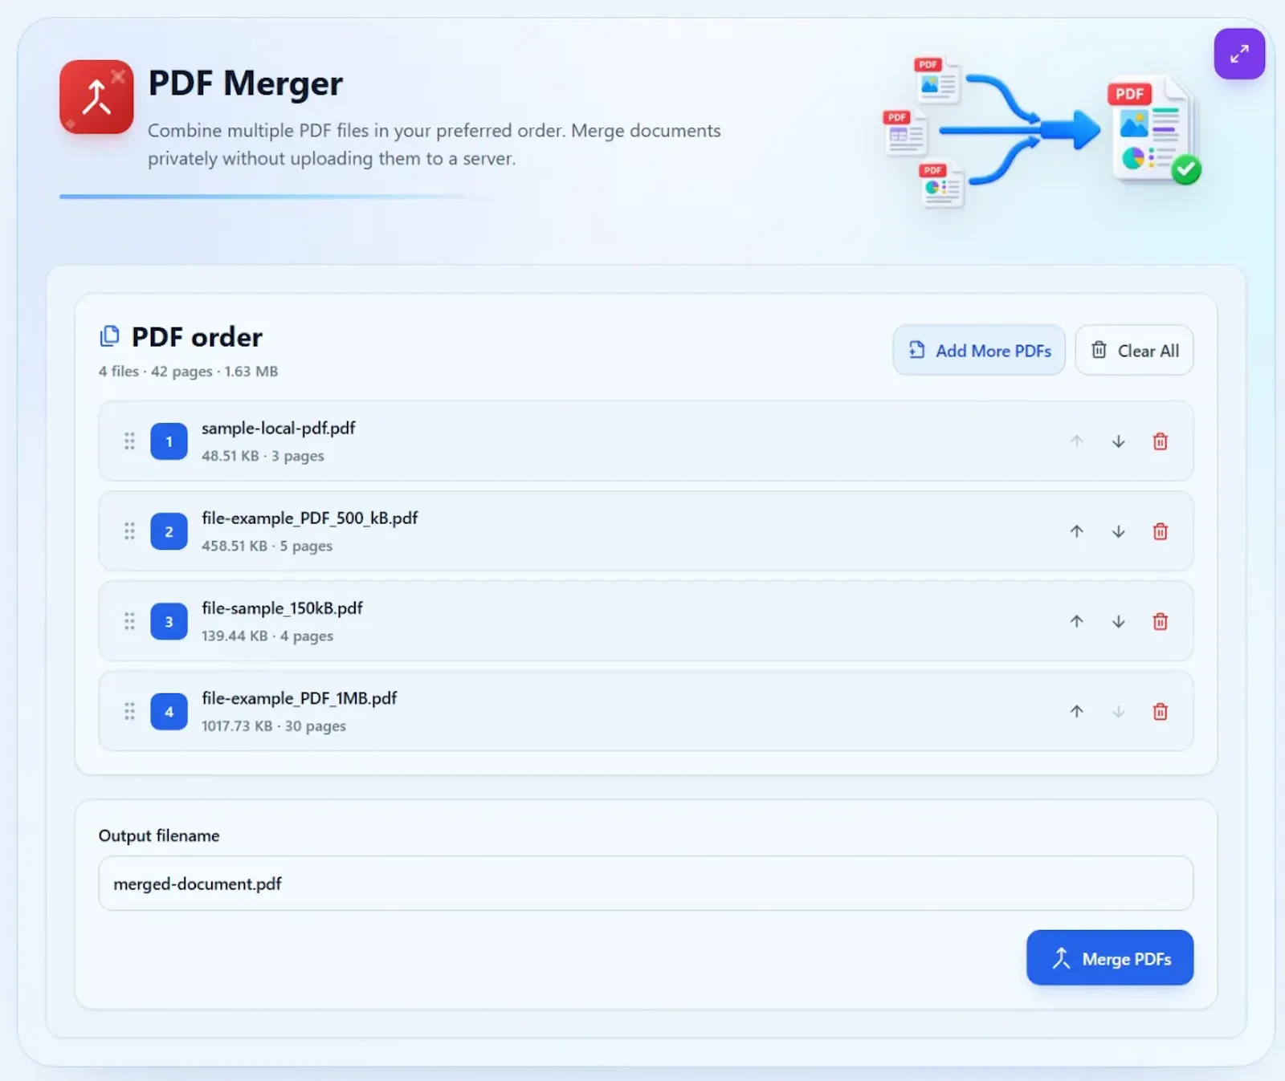The height and width of the screenshot is (1081, 1285).
Task: Select the file name file-example_PDF_1MB.pdf
Action: (x=299, y=698)
